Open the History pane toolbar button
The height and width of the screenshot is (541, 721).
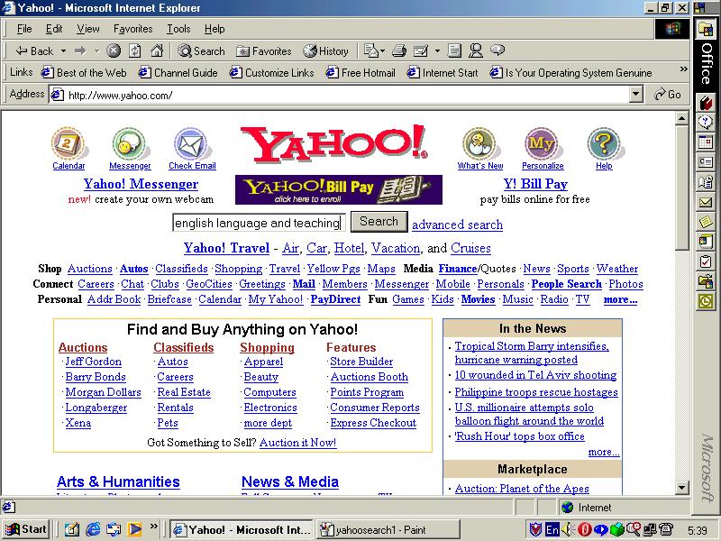pos(325,51)
